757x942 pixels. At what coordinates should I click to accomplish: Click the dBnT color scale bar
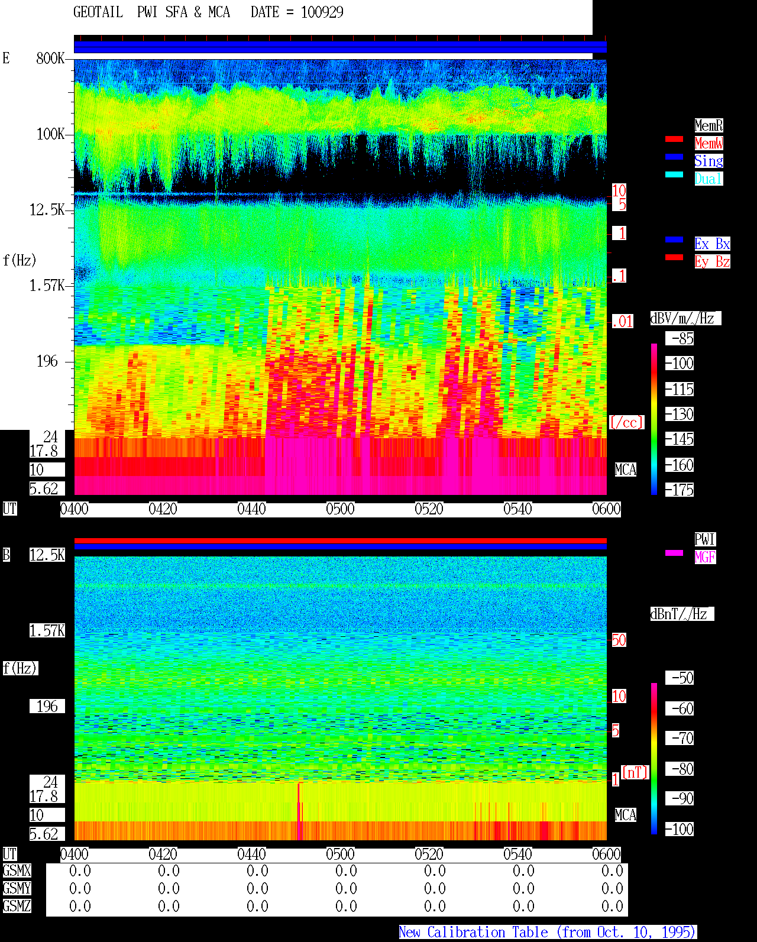(x=654, y=759)
